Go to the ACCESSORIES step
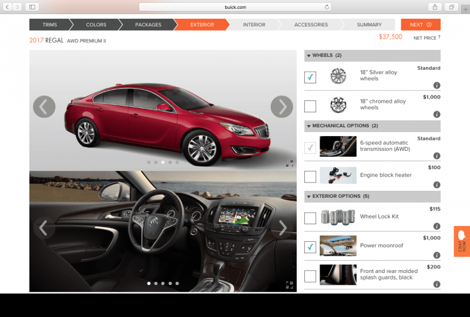This screenshot has height=317, width=470. click(x=311, y=25)
